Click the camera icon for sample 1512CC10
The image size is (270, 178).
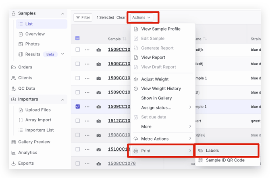pos(98,121)
